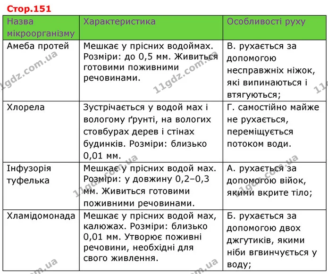Select the 'Особливості руху' column header

275,27
